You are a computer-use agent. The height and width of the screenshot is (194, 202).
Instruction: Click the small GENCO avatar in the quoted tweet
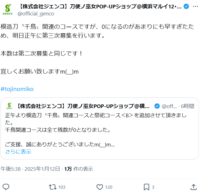coord(10,106)
